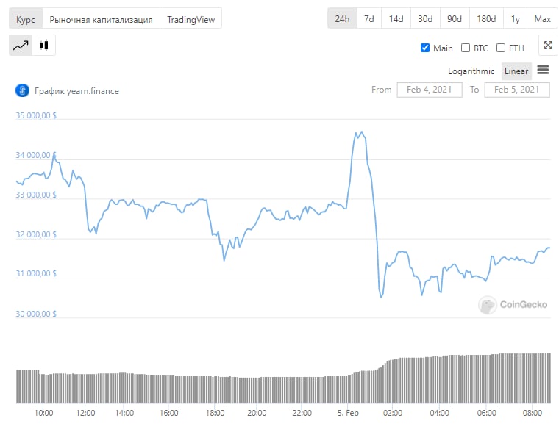Click the 18:00 time axis label
Viewport: 559px width, 432px height.
(215, 413)
